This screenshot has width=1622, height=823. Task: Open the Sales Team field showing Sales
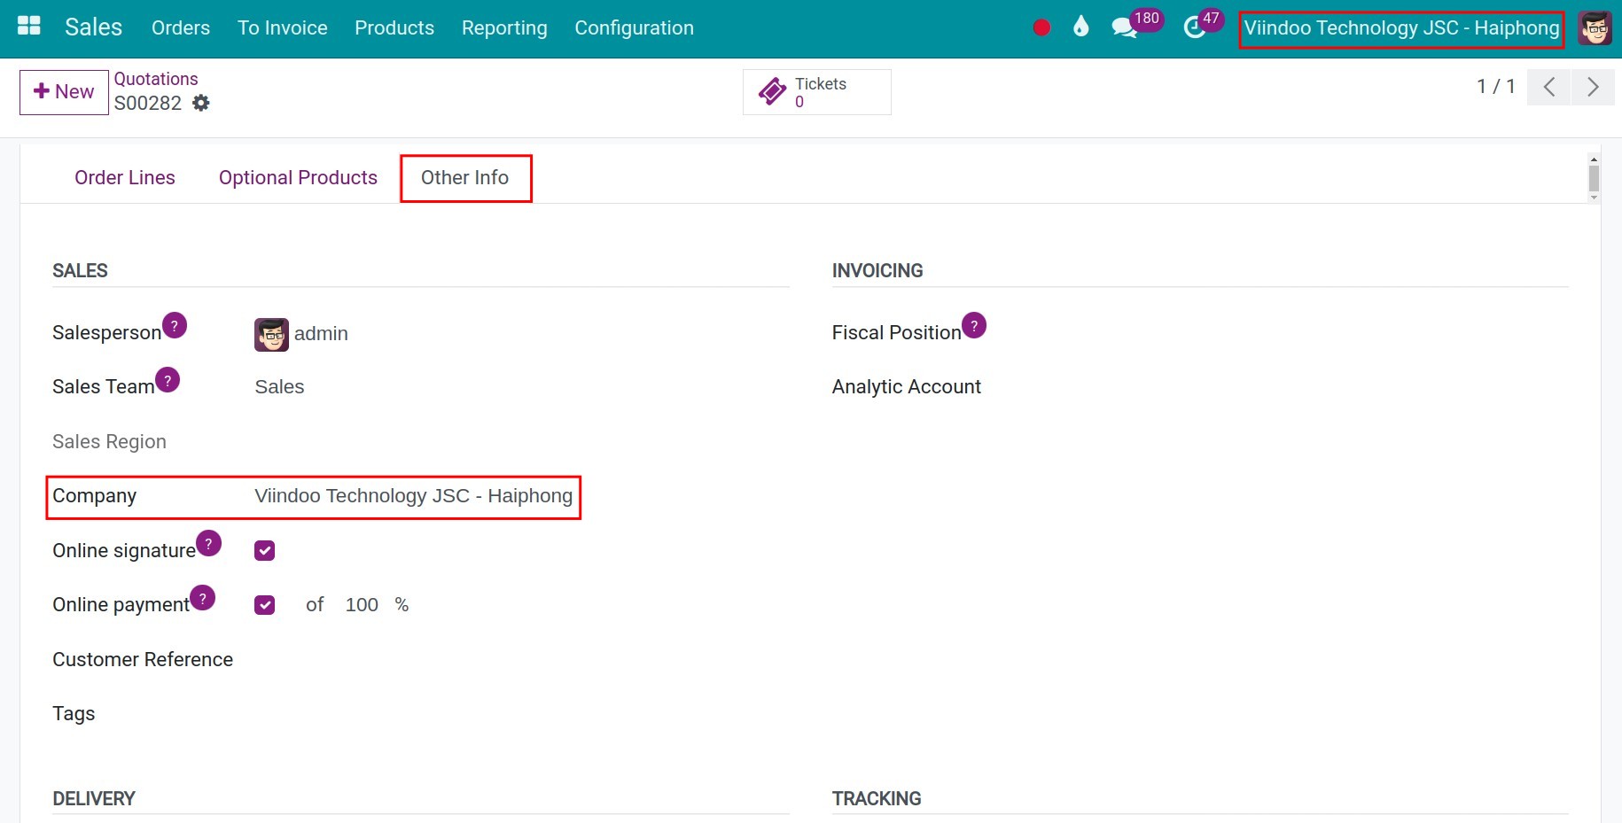(x=521, y=387)
